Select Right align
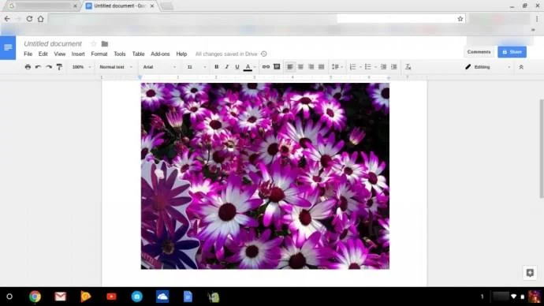Viewport: 544px width, 306px height. (311, 67)
